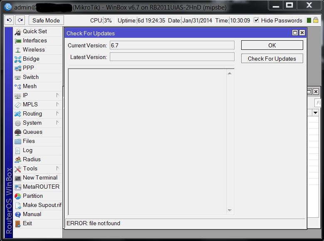Maximize the Check For Updates dialog
324x241 pixels.
tap(295, 33)
